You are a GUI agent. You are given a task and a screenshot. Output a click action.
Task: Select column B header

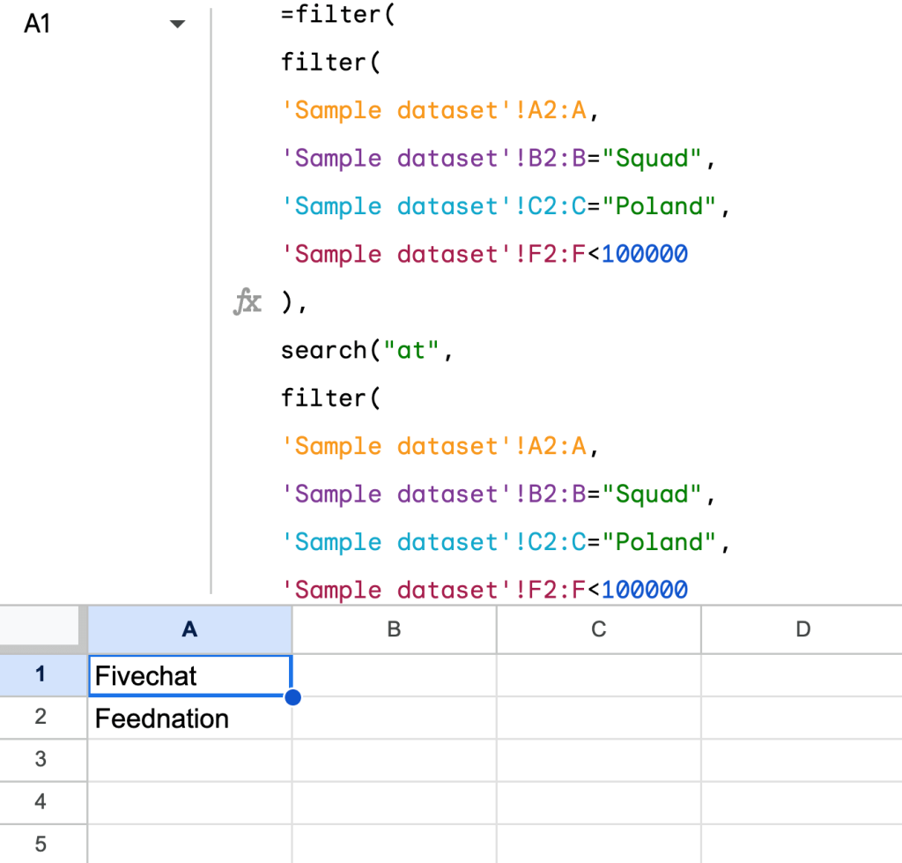pos(394,629)
